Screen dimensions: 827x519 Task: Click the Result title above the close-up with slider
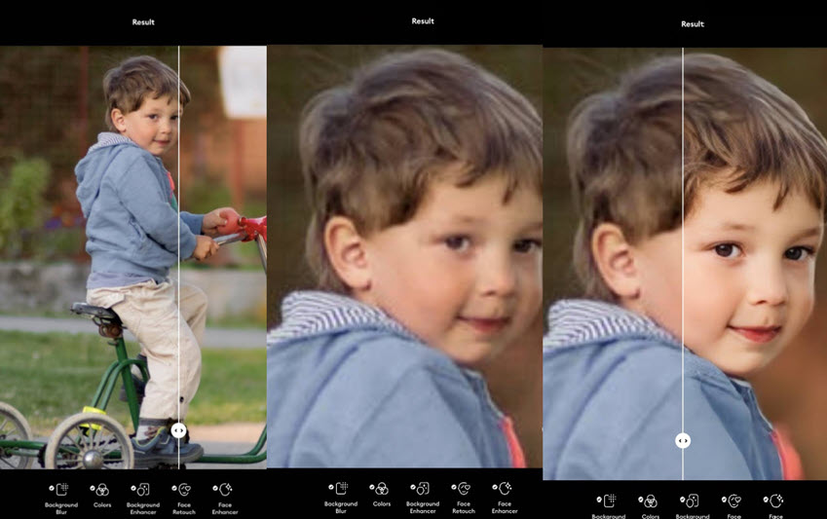692,23
